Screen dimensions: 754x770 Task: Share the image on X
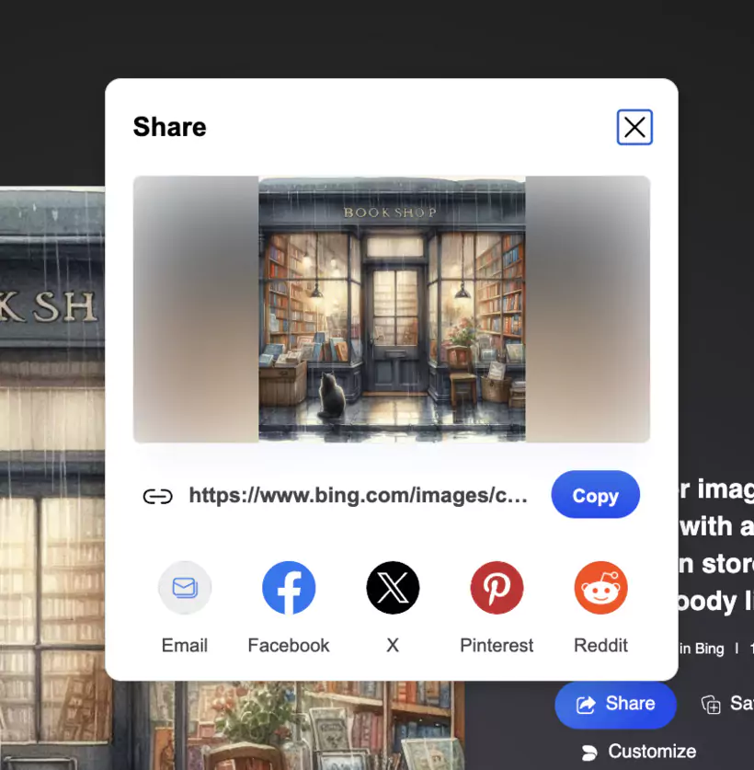point(393,588)
